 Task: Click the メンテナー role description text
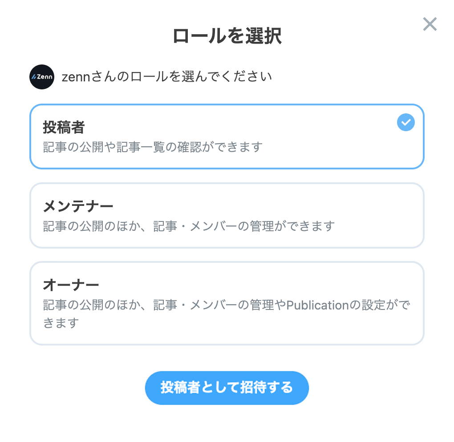(188, 226)
